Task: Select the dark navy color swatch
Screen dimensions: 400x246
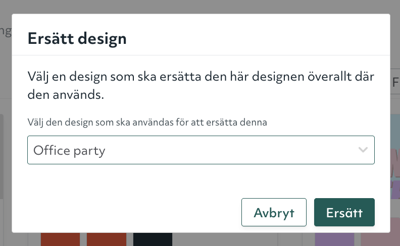Action: tap(153, 239)
